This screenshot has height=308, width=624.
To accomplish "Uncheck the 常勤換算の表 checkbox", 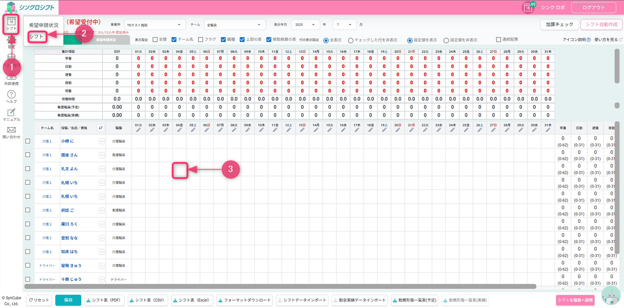I will [x=269, y=39].
